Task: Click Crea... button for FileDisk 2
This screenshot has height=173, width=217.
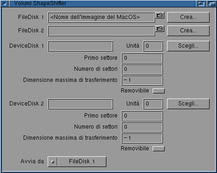Action: click(188, 31)
